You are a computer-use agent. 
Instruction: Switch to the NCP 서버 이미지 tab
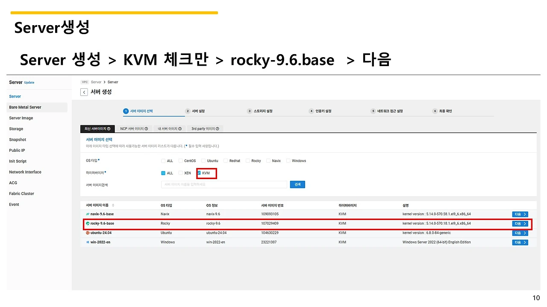[134, 129]
